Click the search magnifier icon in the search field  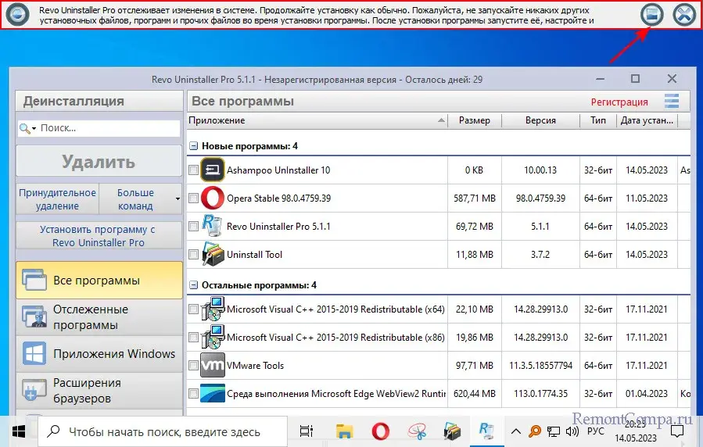(26, 128)
